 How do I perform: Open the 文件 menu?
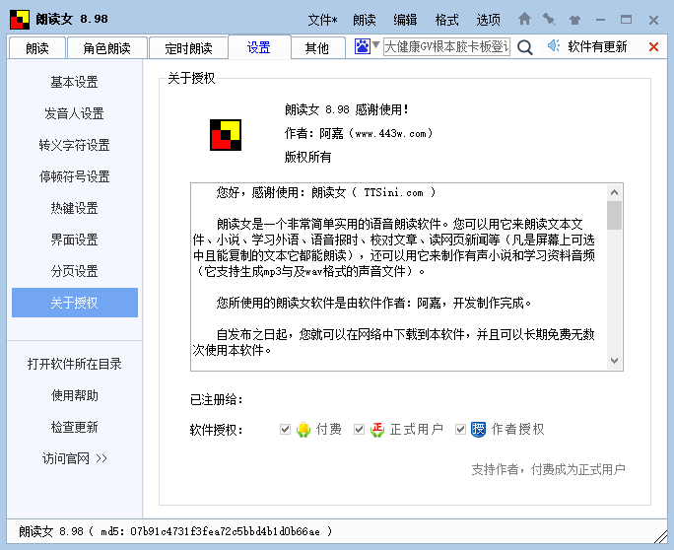[x=322, y=20]
